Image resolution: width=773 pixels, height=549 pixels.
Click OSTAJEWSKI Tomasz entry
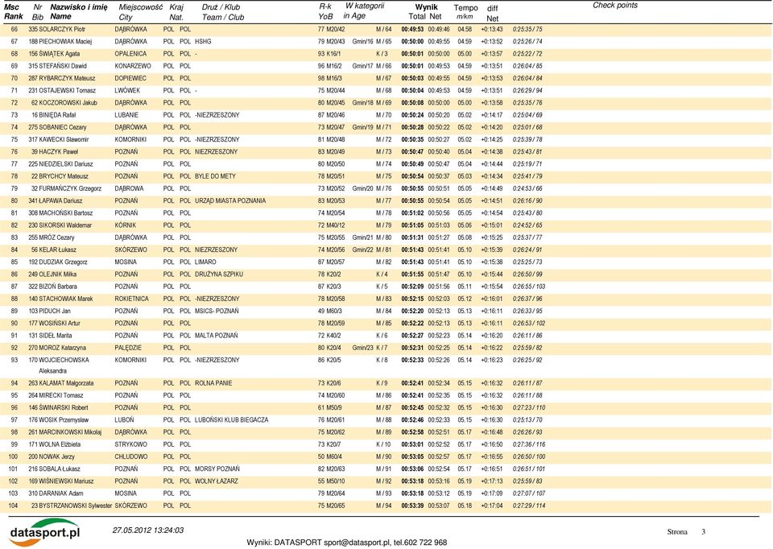coord(67,91)
